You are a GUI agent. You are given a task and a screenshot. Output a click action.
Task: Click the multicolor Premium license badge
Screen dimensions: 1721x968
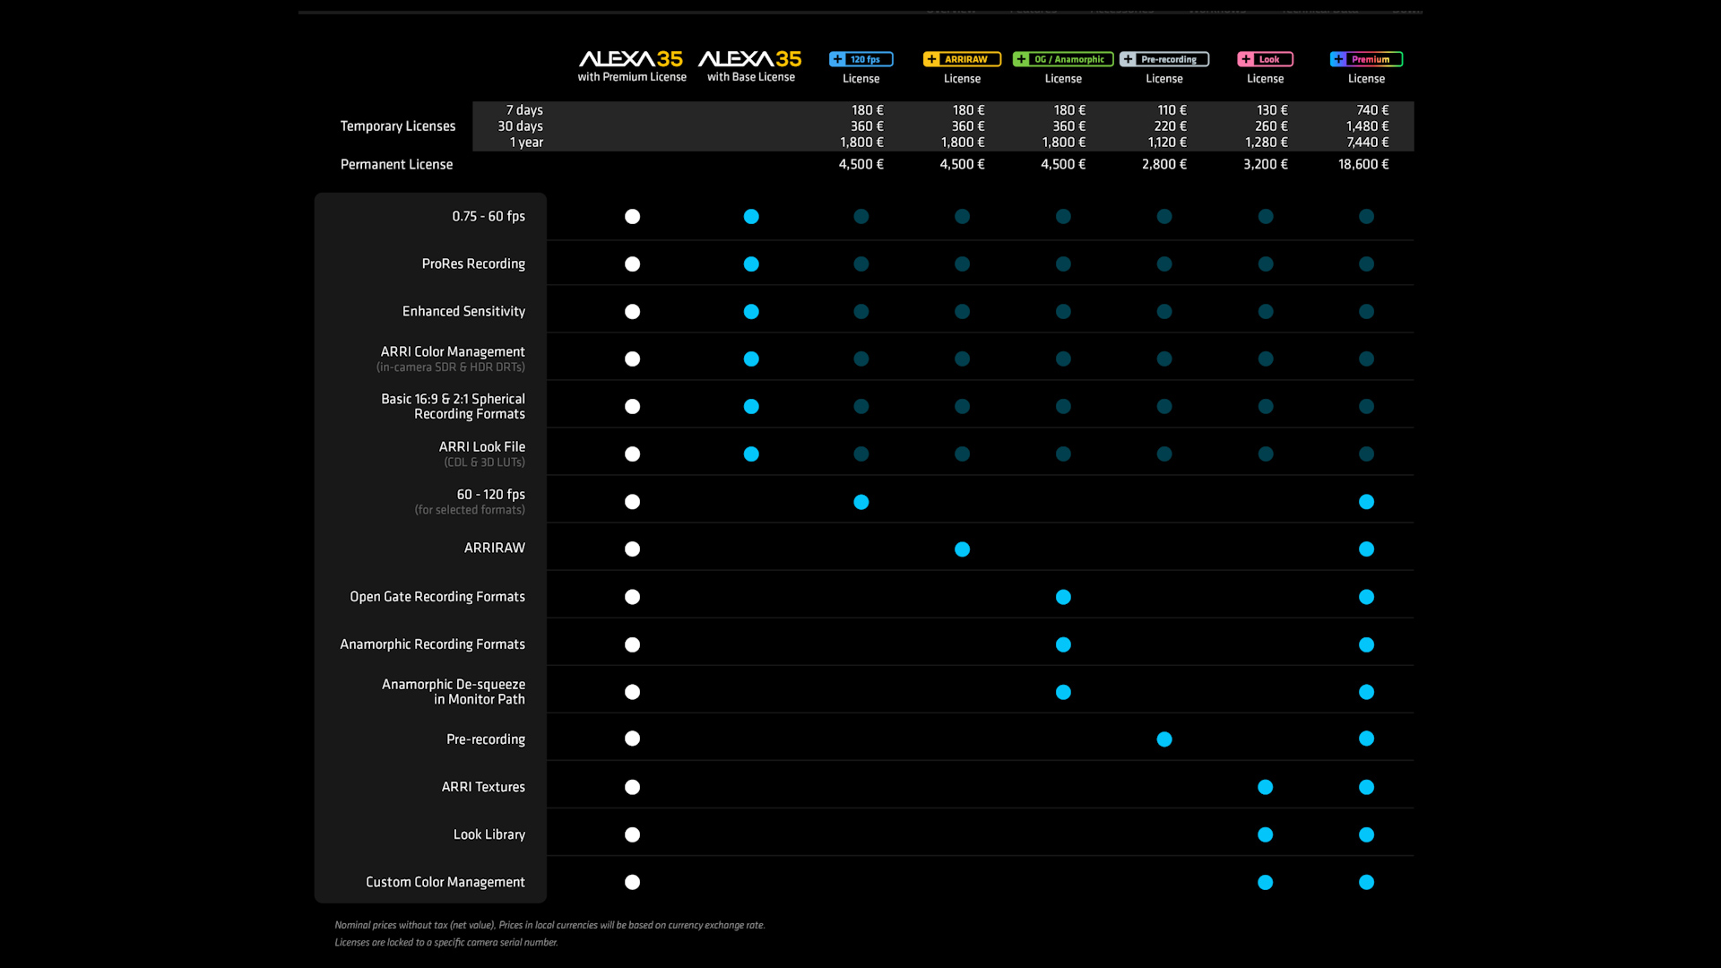point(1366,59)
